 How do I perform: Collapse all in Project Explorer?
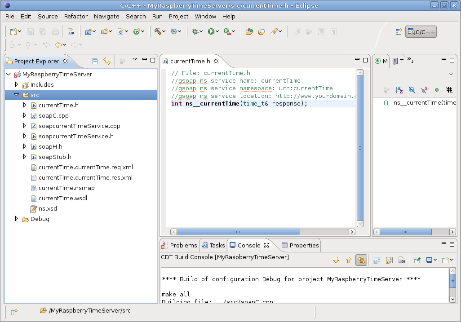pyautogui.click(x=95, y=61)
